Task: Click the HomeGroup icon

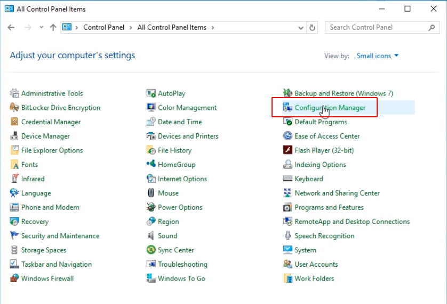Action: (x=151, y=164)
